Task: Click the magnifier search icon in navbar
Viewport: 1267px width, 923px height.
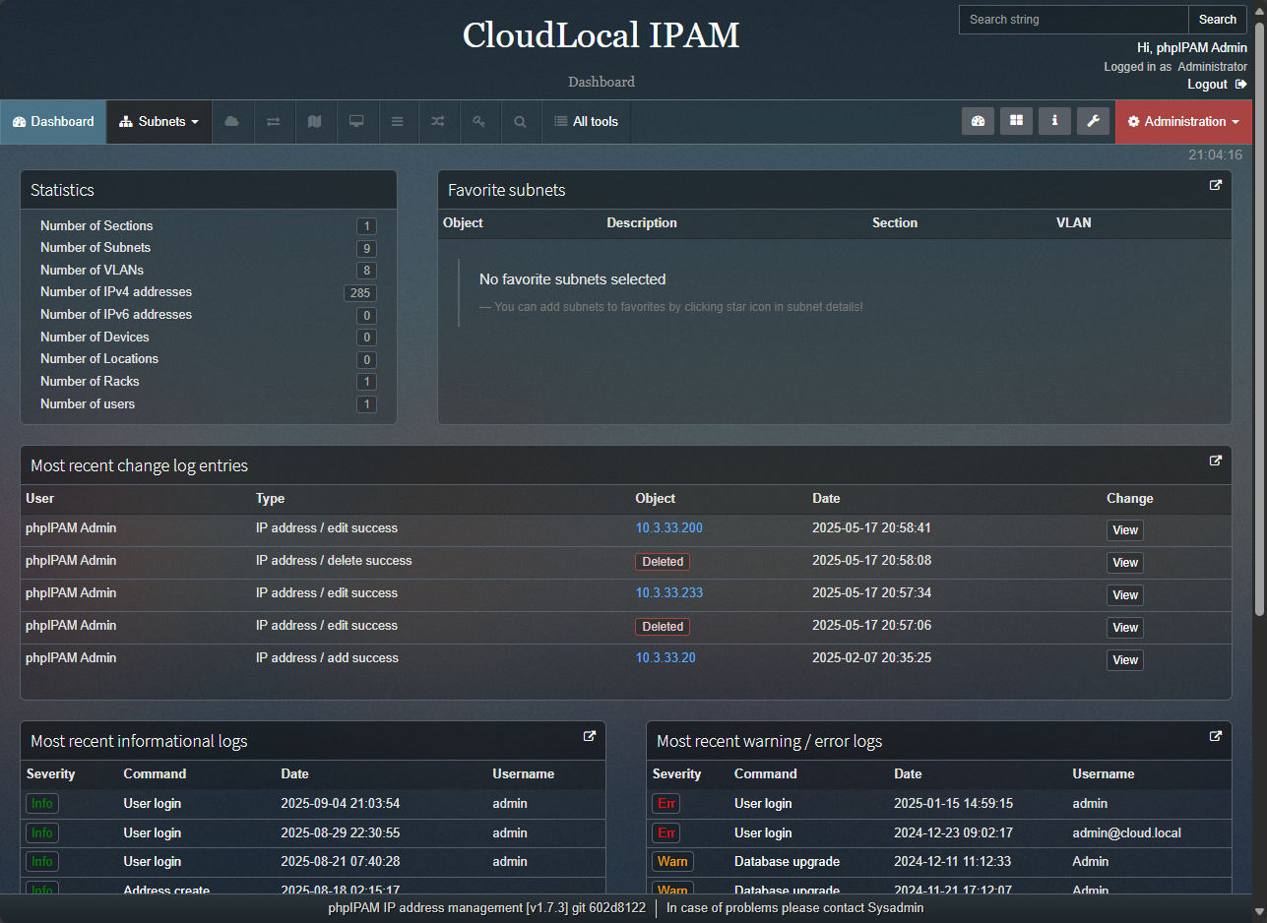Action: (x=520, y=121)
